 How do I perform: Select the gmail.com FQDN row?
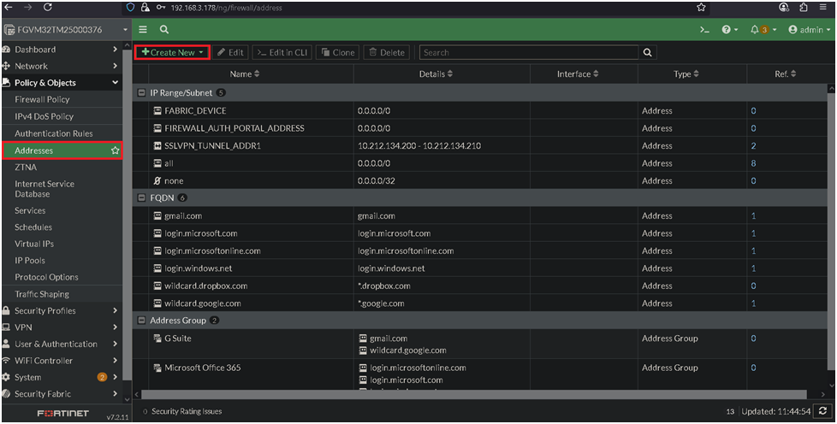479,216
